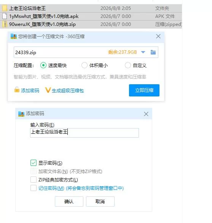Click the padlock icon for 添加密码
The image size is (212, 223).
pos(17,90)
